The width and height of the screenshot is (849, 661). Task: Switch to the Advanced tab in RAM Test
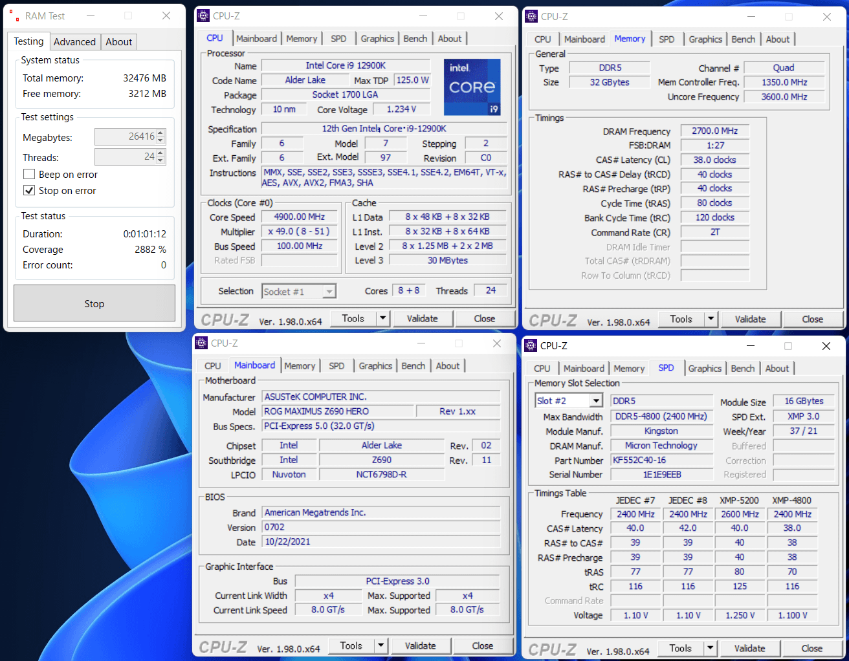74,42
